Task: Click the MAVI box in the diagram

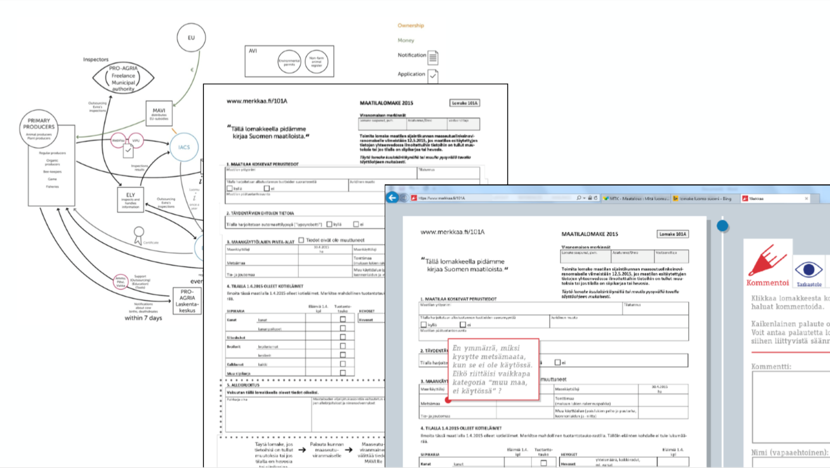Action: click(159, 114)
